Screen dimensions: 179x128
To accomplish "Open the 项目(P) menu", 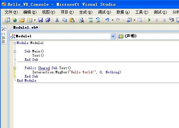I will pyautogui.click(x=67, y=12).
